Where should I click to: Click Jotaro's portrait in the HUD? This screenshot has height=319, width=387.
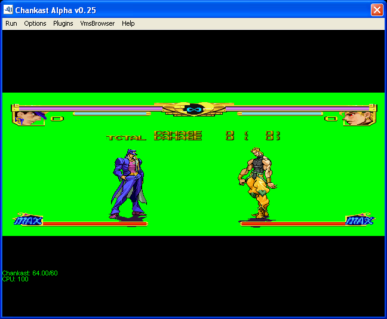click(29, 118)
